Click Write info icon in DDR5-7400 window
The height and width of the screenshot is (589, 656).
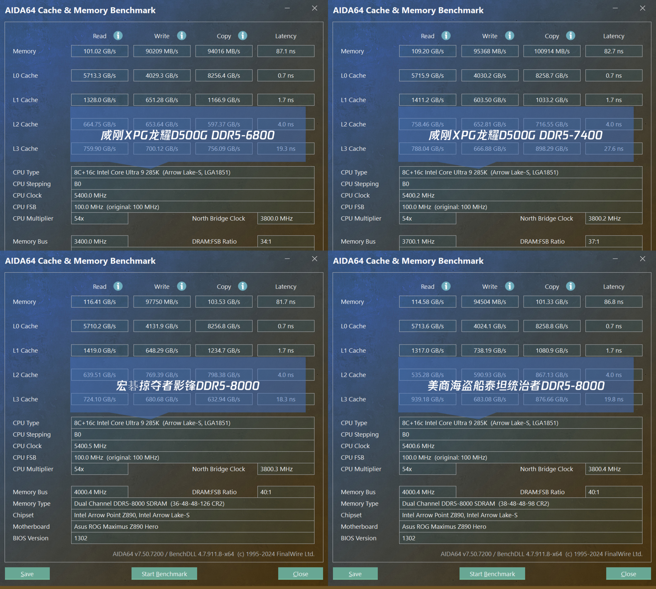(x=510, y=36)
